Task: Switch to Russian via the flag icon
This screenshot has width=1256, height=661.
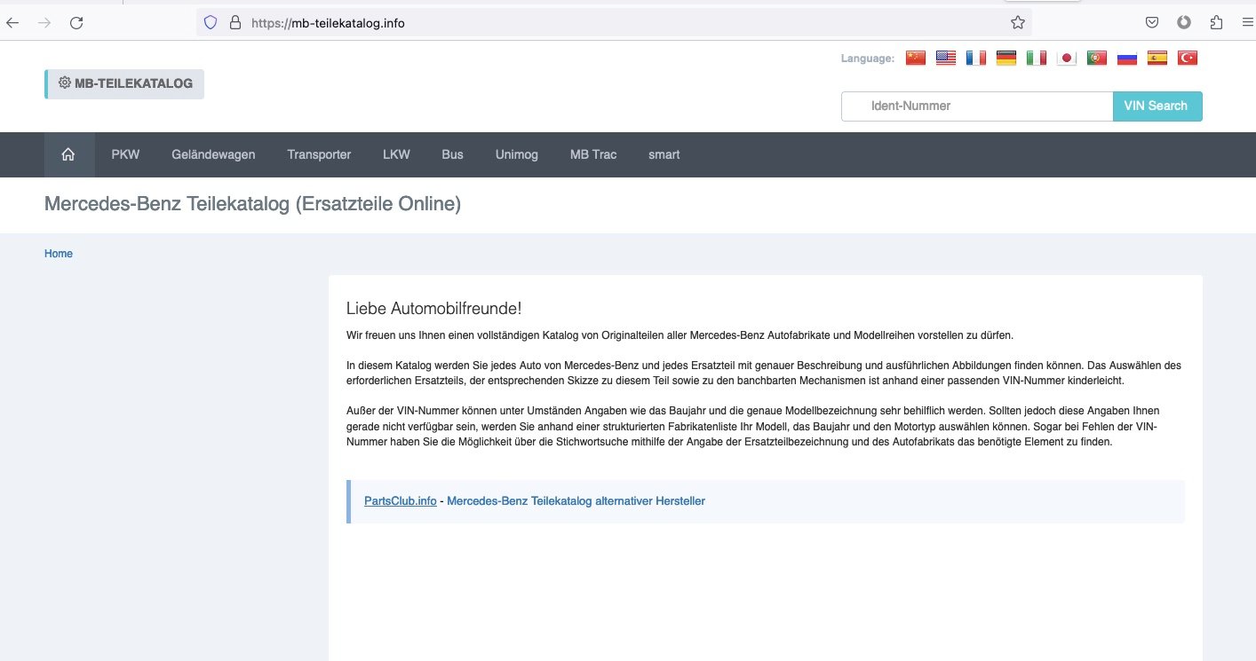Action: point(1127,59)
